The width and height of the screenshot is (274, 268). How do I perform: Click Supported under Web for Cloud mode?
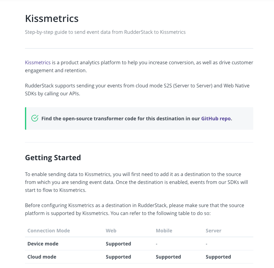tap(118, 257)
